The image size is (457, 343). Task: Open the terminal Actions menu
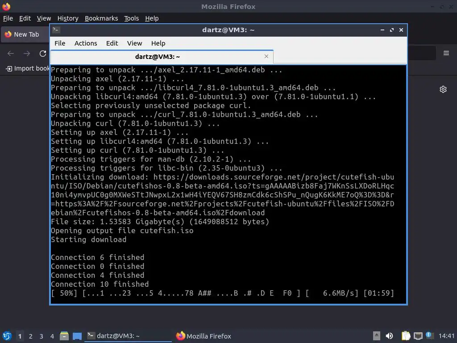coord(86,43)
